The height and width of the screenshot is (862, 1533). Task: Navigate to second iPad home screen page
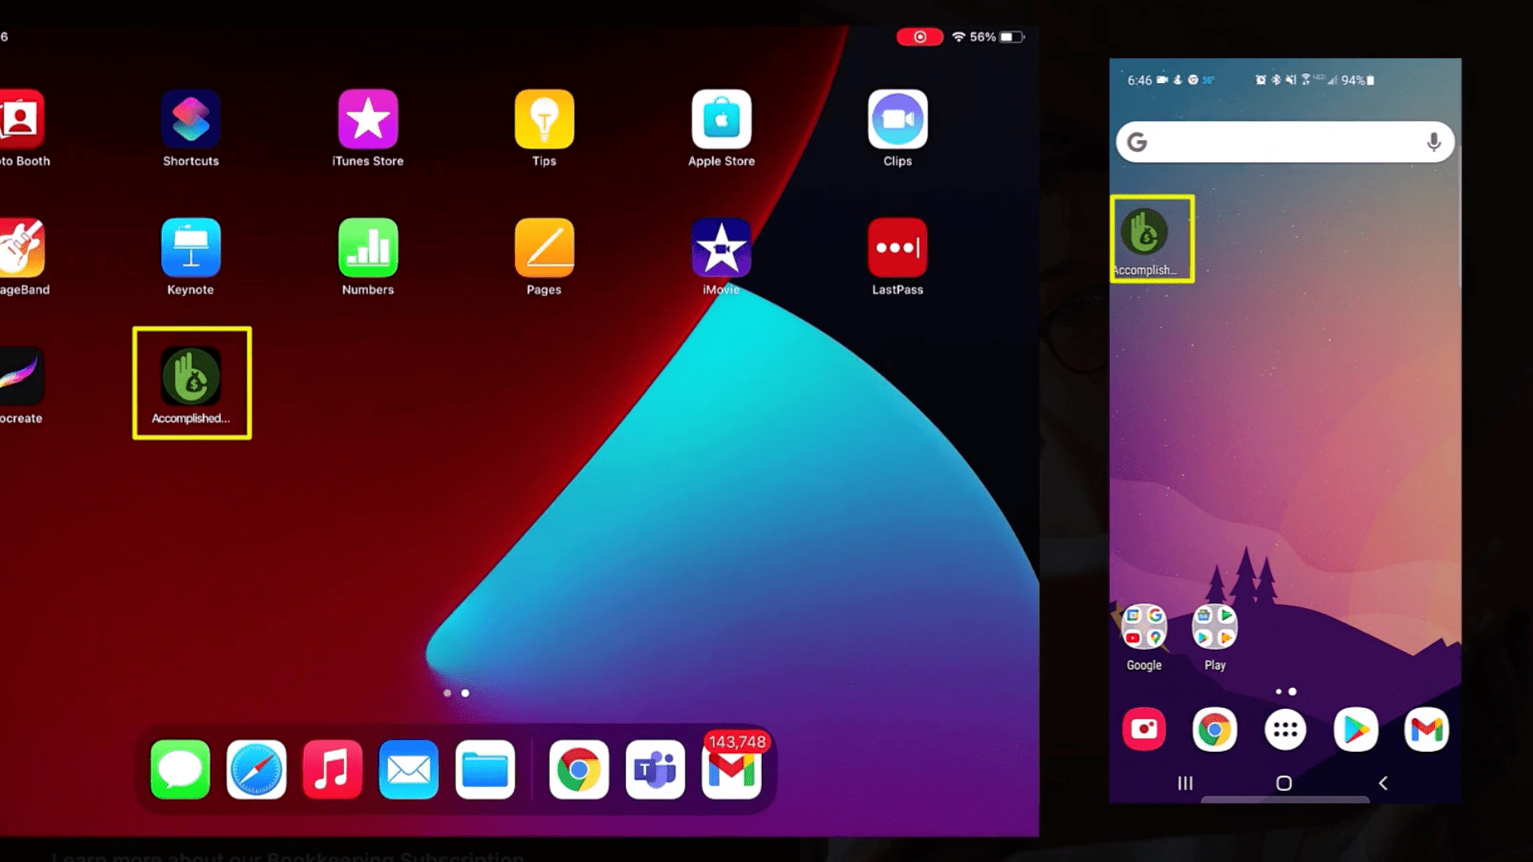tap(465, 691)
